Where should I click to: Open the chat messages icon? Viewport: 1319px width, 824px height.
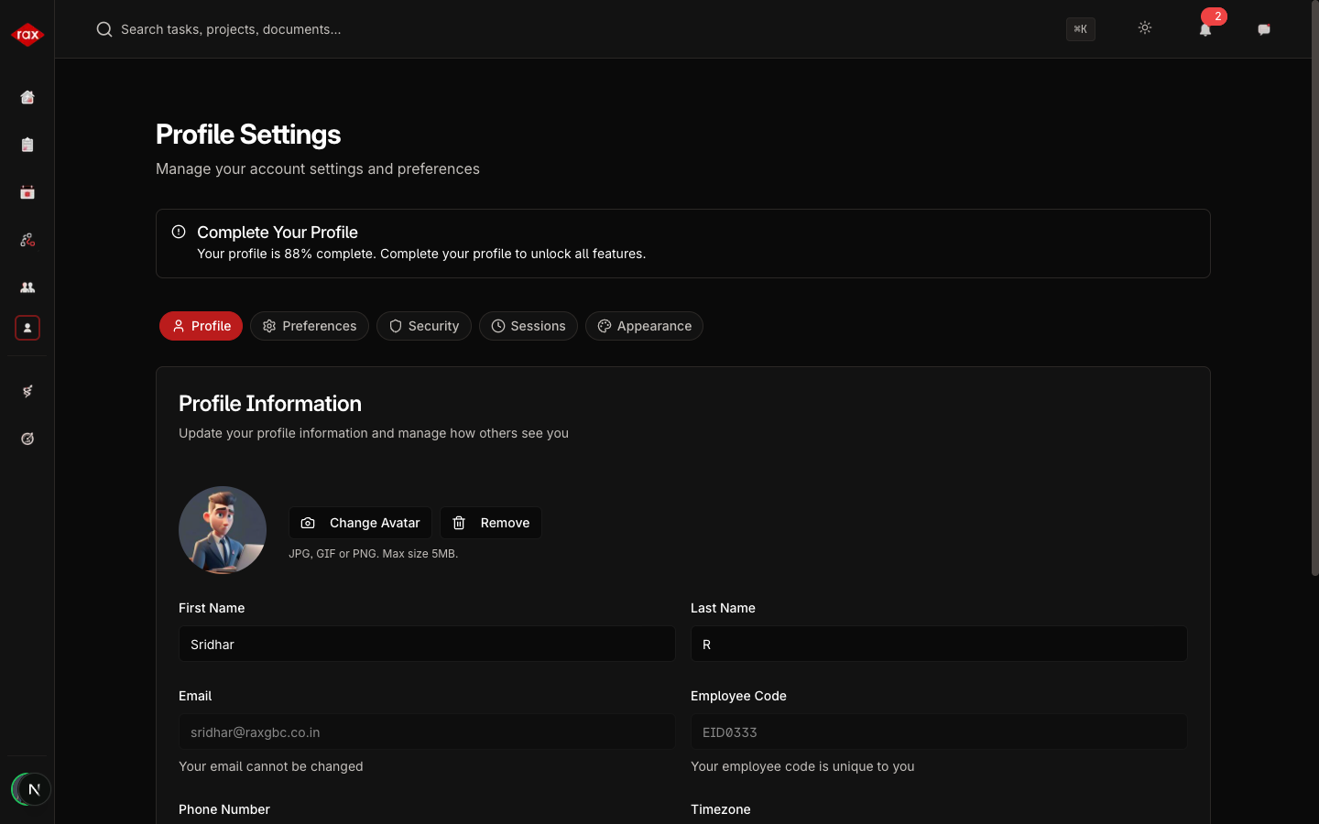click(x=1264, y=29)
